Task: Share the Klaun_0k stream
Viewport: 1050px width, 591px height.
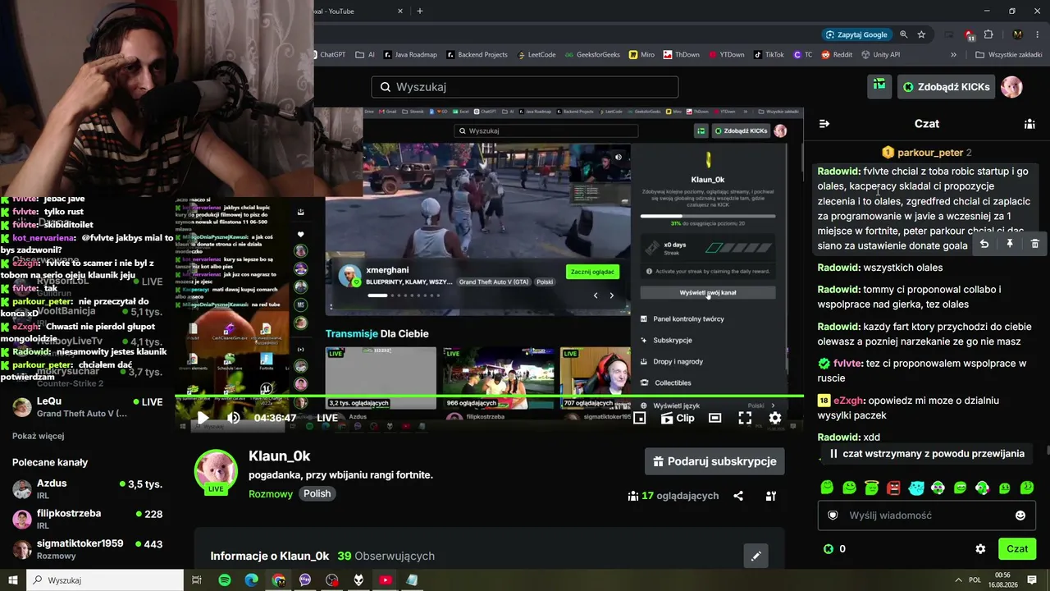Action: tap(738, 496)
